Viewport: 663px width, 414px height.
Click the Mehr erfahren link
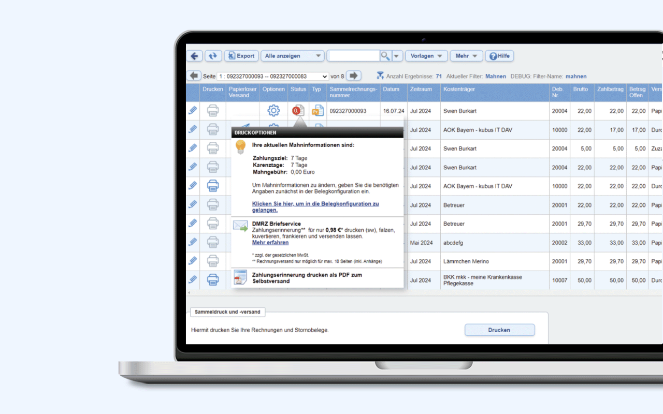pos(270,242)
